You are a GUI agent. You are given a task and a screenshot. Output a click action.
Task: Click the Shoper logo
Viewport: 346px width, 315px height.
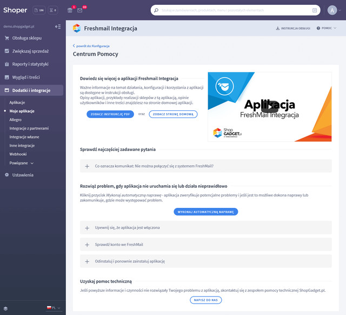point(15,10)
